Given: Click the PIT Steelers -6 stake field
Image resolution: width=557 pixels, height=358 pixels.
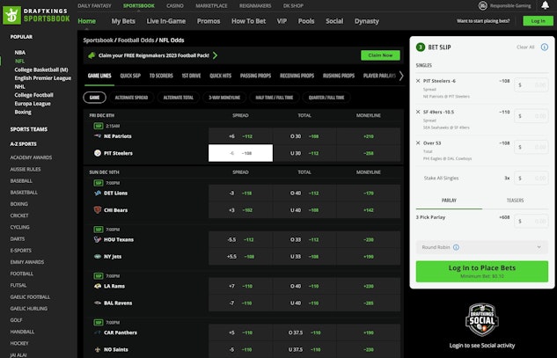Looking at the screenshot, I should point(531,85).
